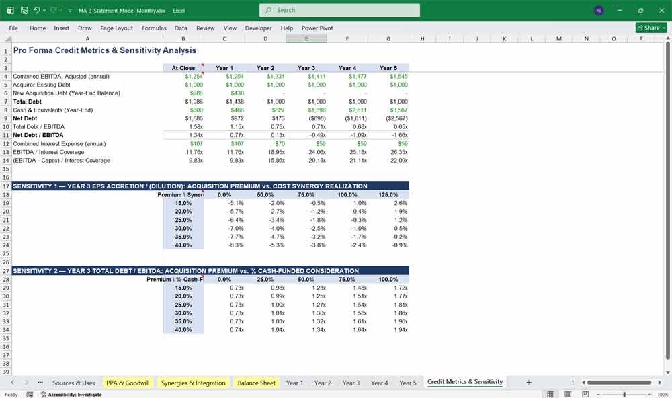Select column A header
Screen dimensions: 672x398
coord(87,38)
